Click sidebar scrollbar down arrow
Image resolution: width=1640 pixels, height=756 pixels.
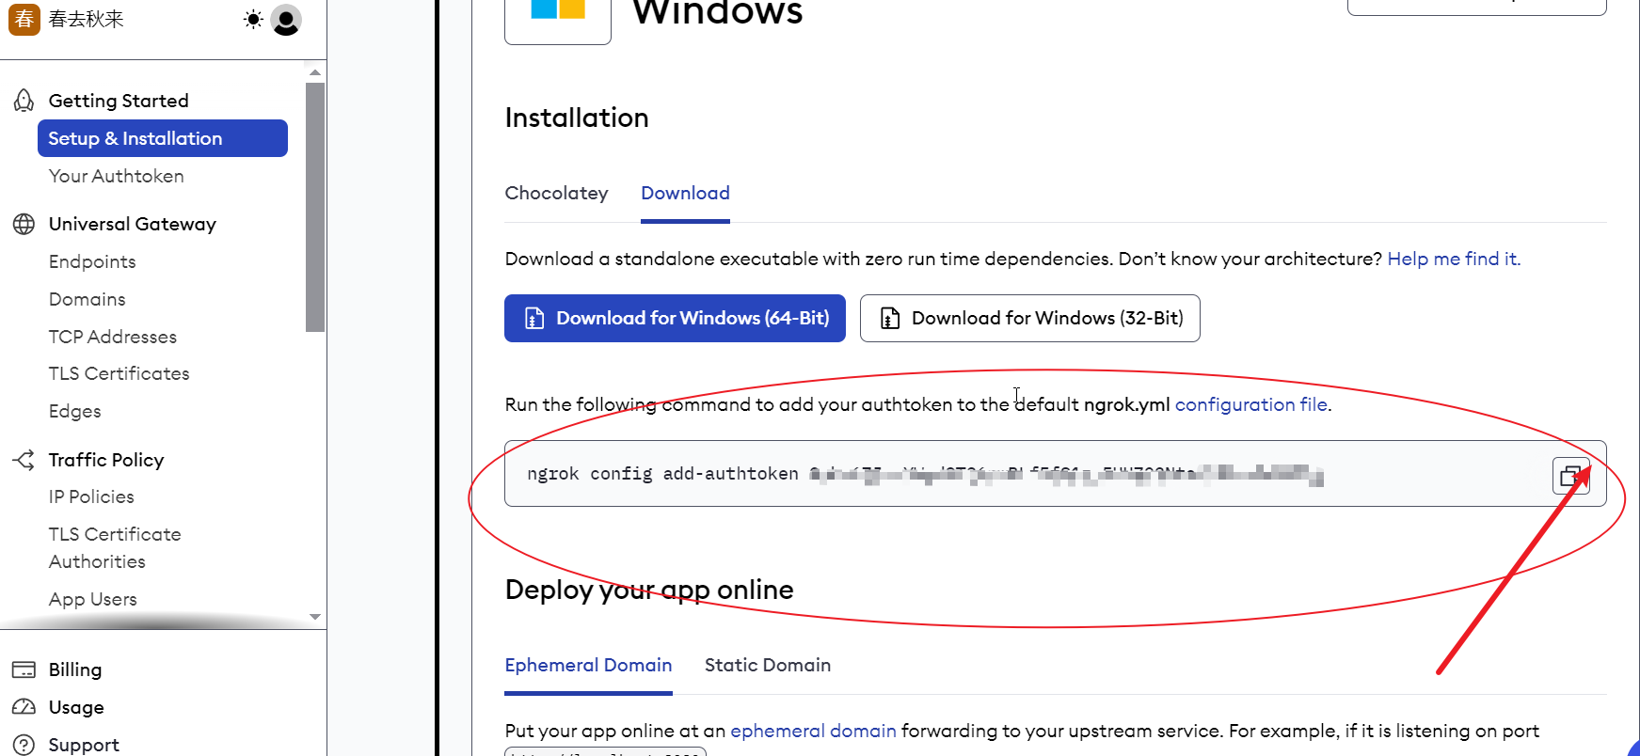315,617
